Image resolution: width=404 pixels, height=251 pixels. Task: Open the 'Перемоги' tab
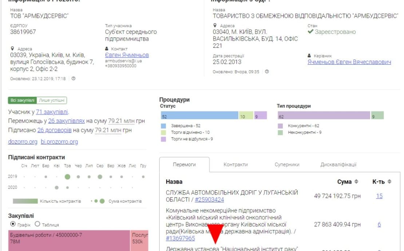point(184,164)
